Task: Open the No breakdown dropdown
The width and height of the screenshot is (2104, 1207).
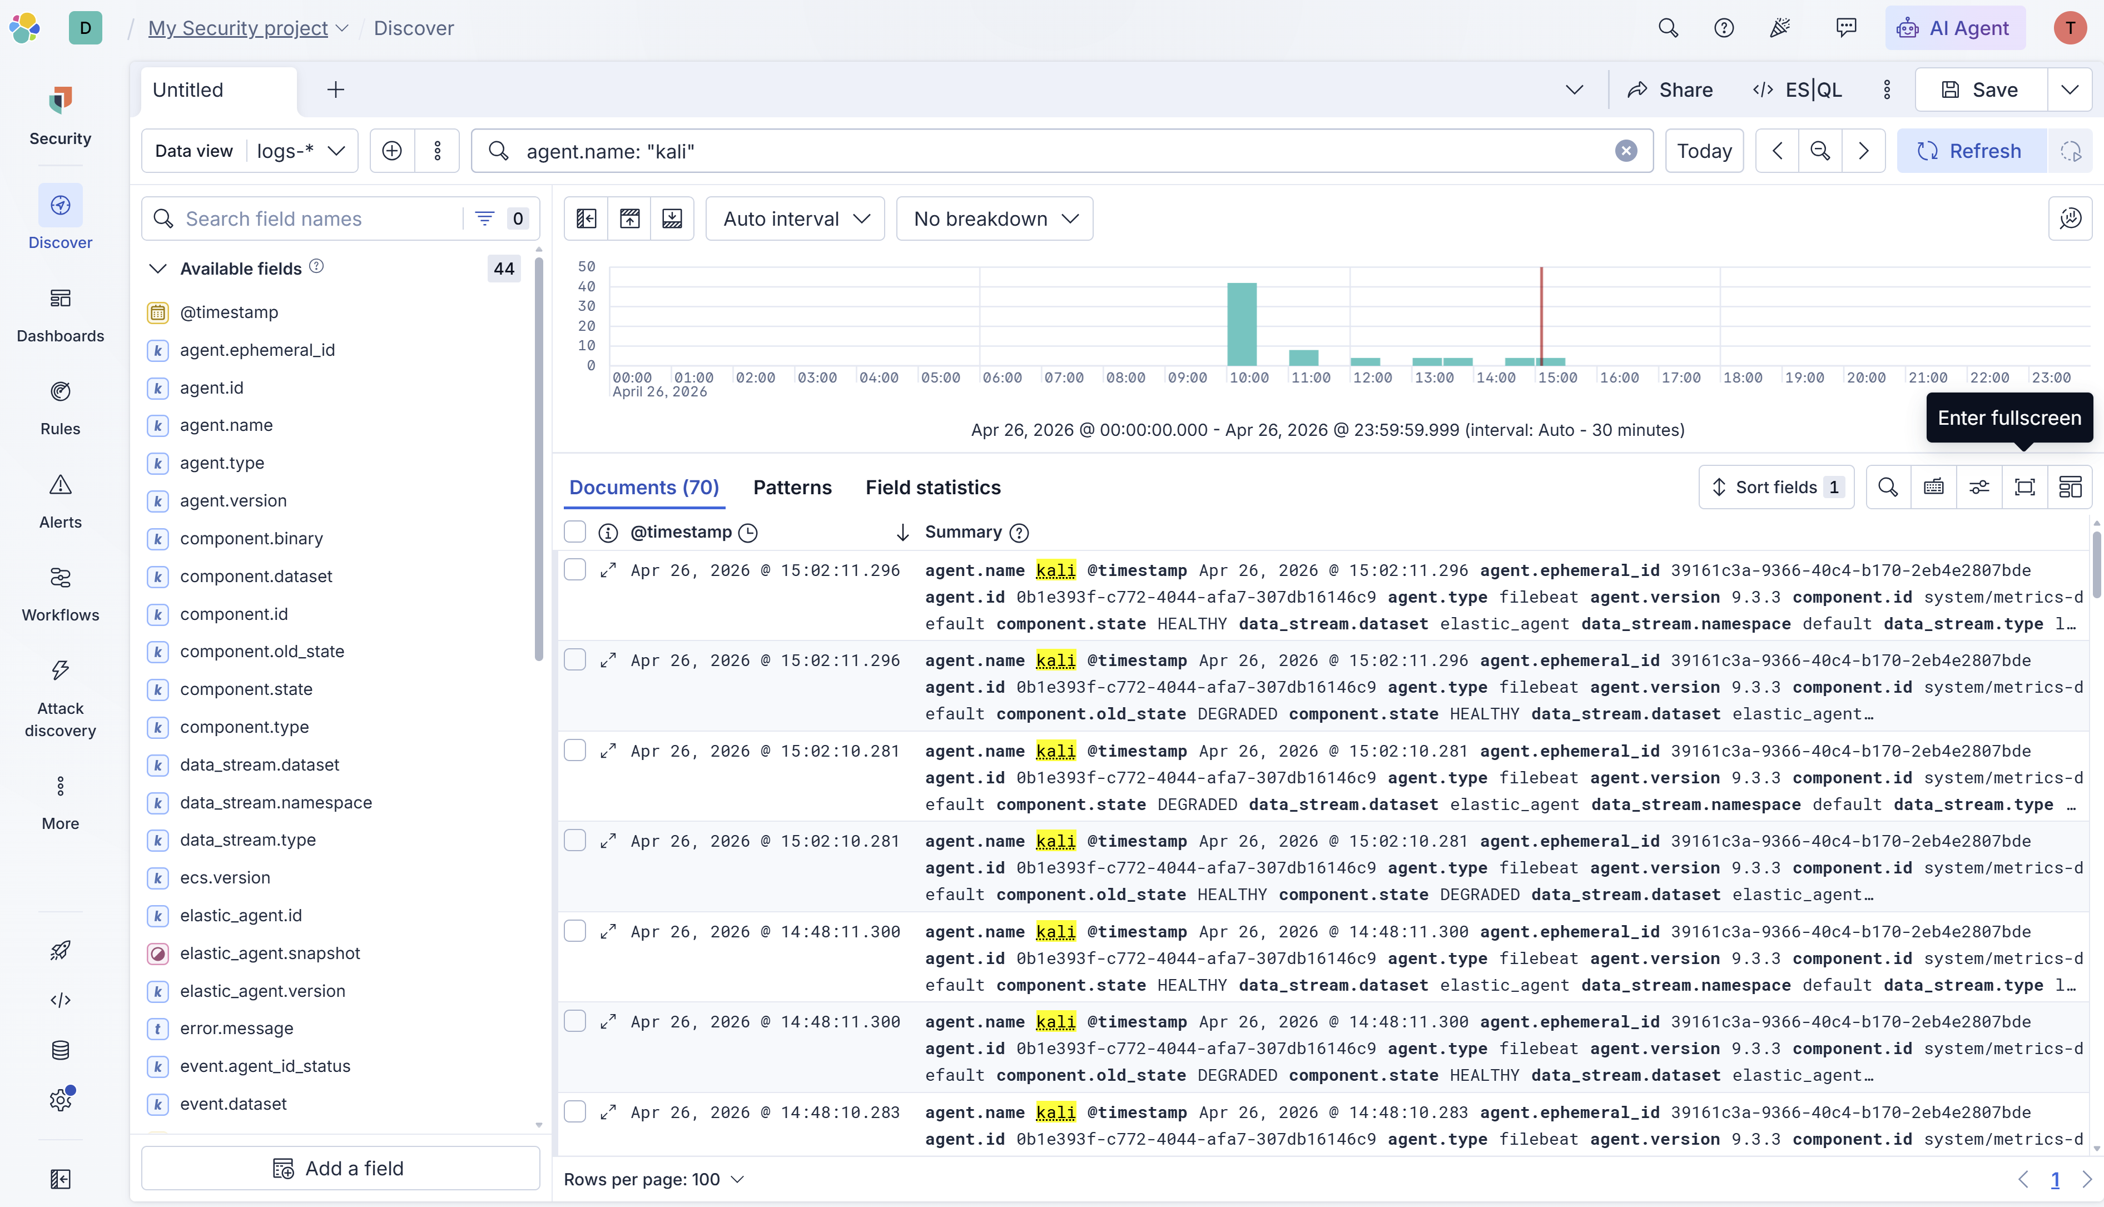Action: coord(994,219)
